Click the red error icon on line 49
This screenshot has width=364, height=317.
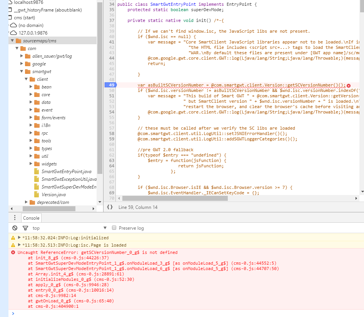(x=349, y=85)
